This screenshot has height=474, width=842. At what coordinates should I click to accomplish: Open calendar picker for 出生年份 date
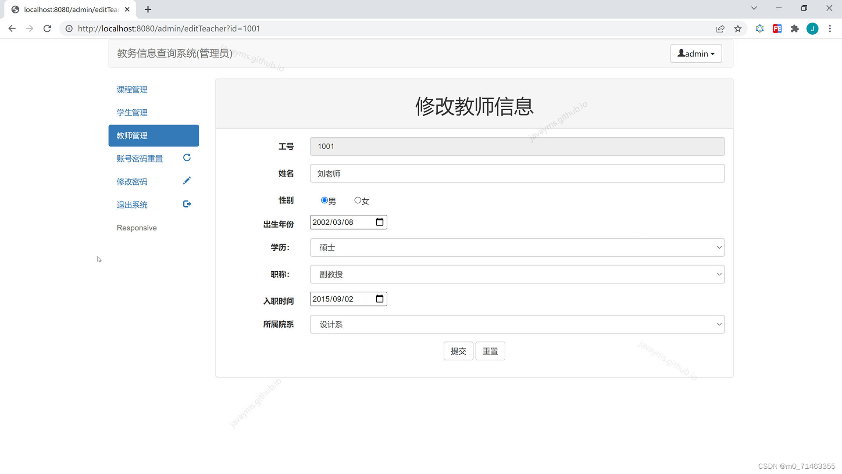pos(380,222)
